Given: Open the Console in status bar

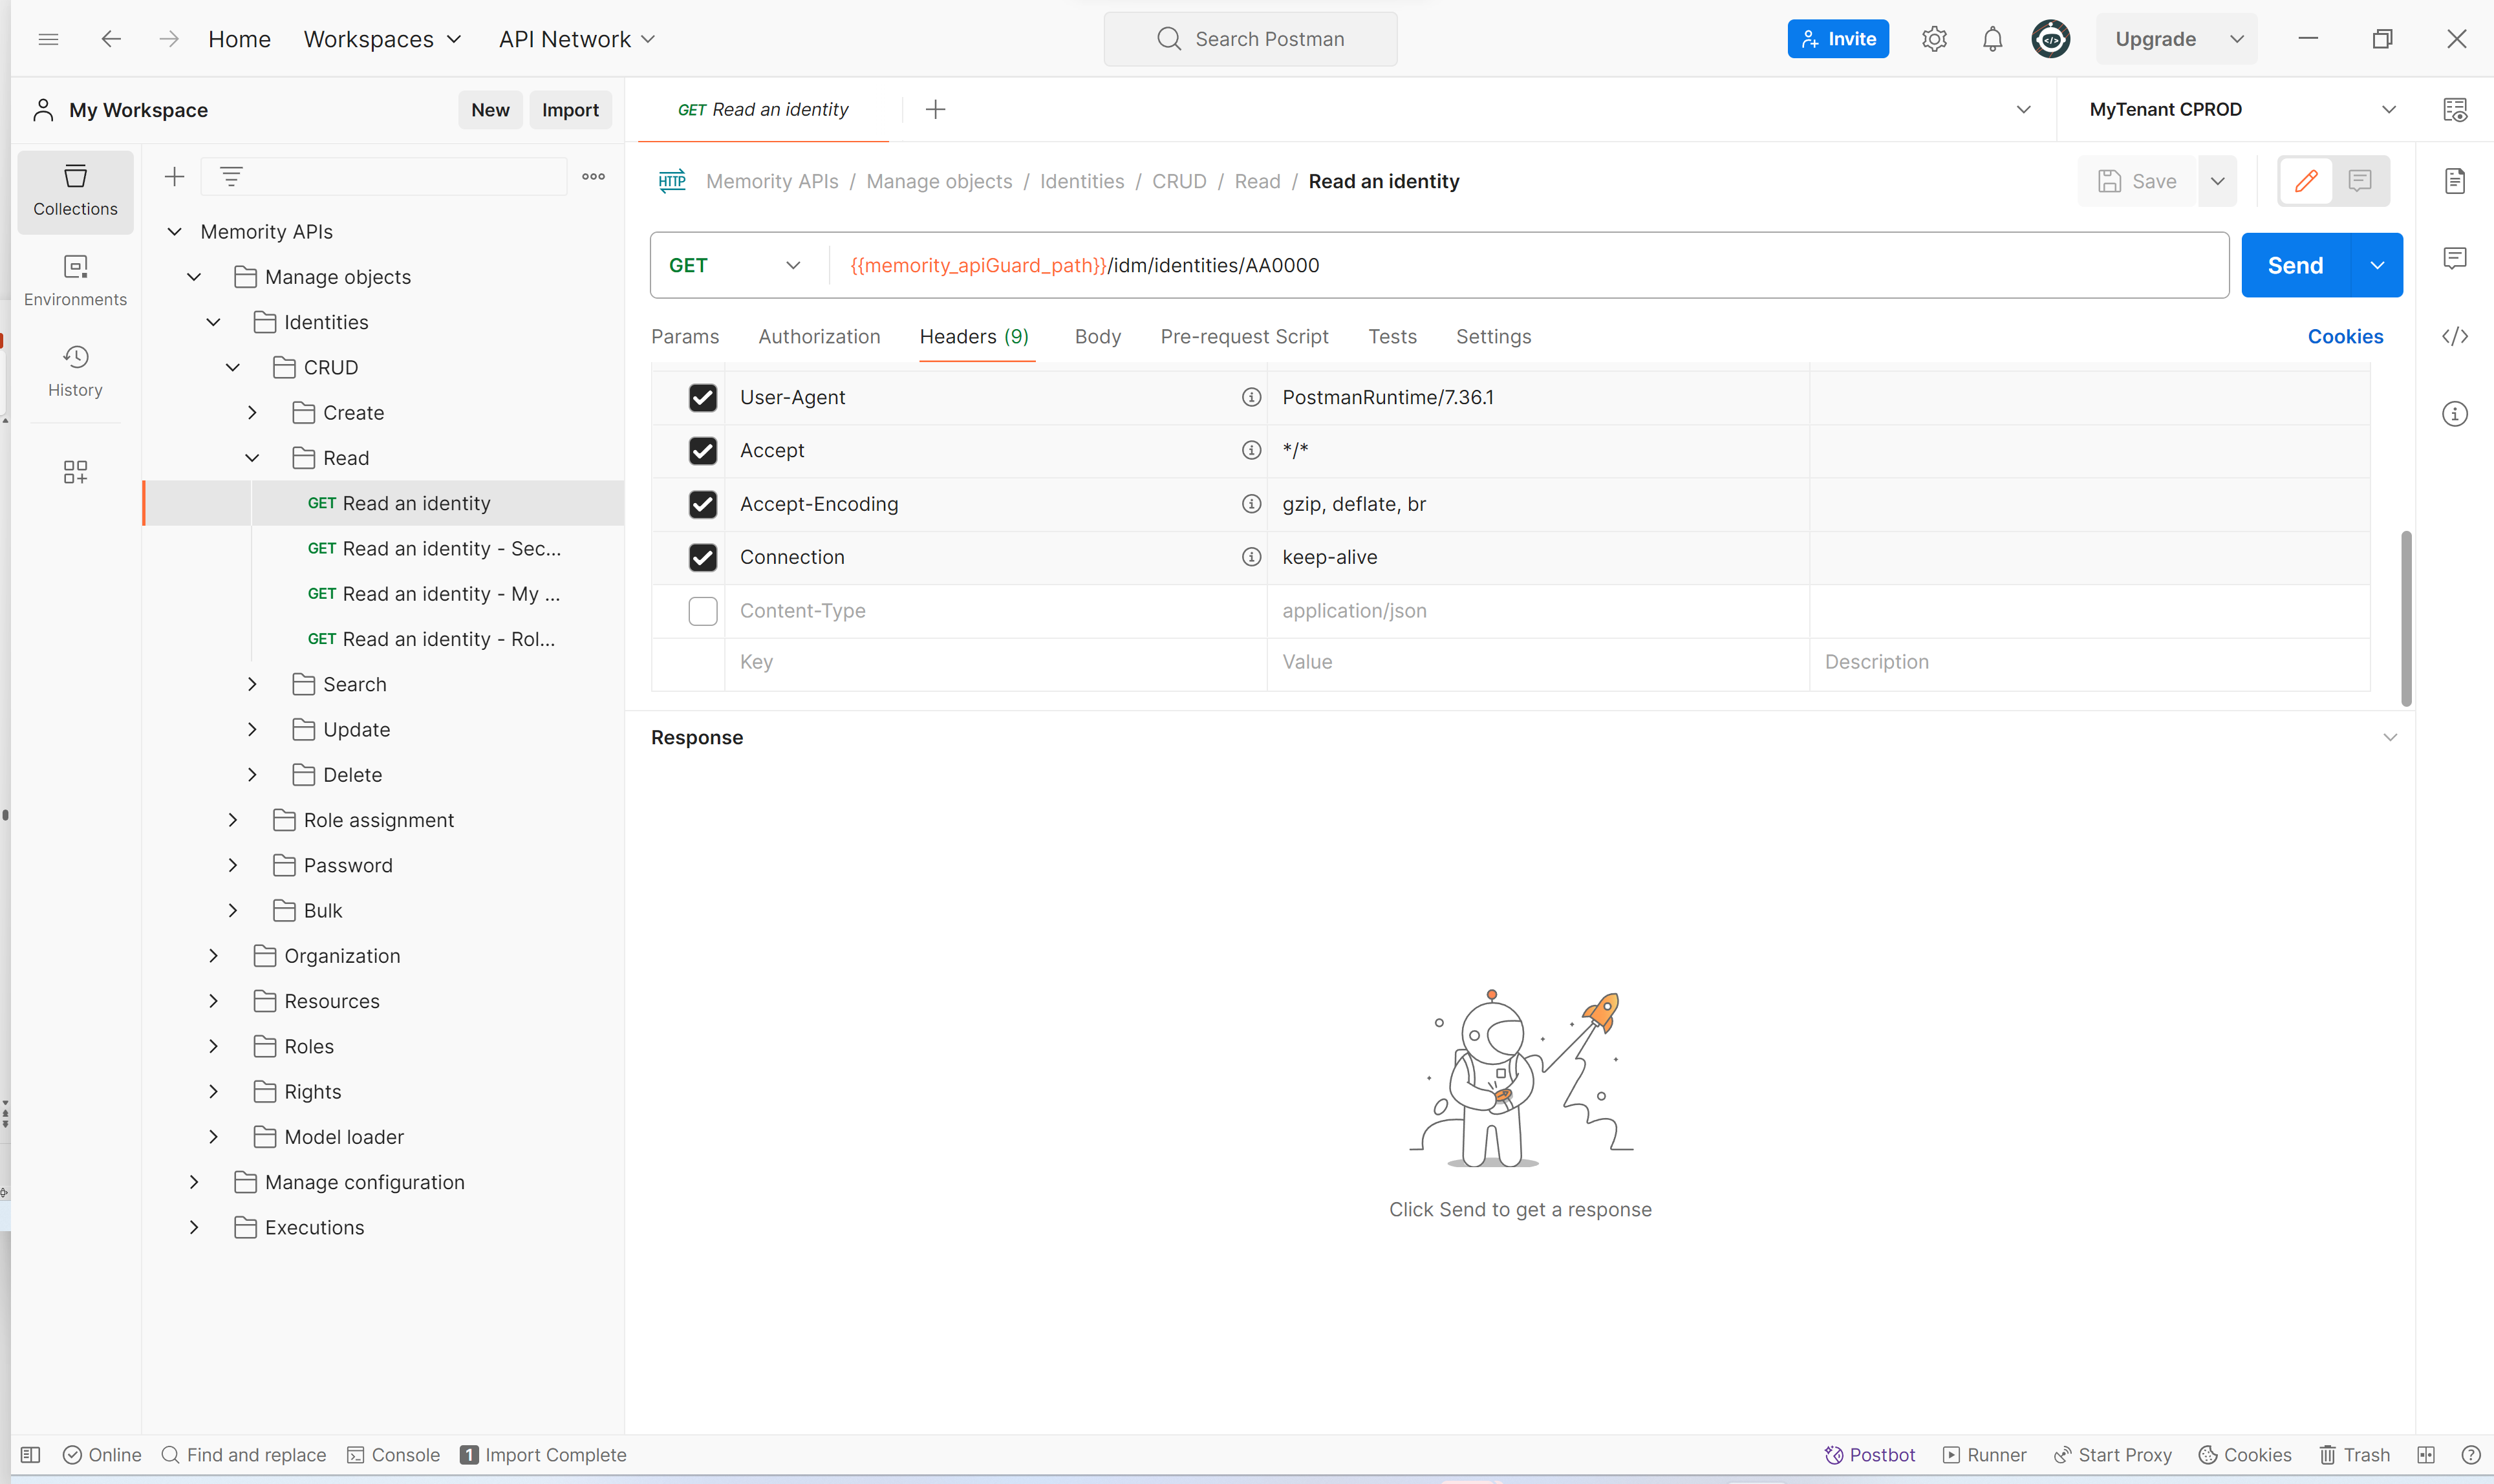Looking at the screenshot, I should tap(393, 1454).
